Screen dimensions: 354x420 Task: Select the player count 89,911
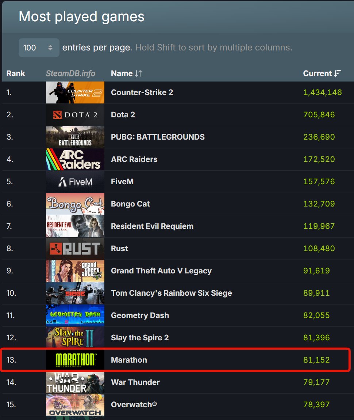[316, 293]
